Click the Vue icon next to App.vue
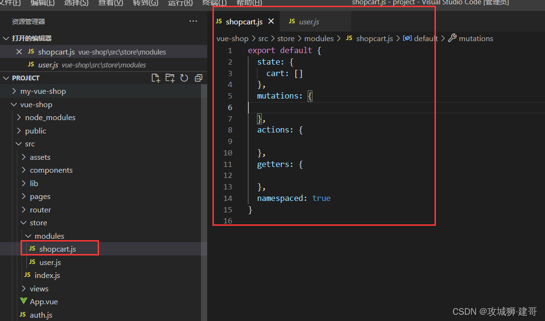Image resolution: width=545 pixels, height=321 pixels. pos(23,301)
